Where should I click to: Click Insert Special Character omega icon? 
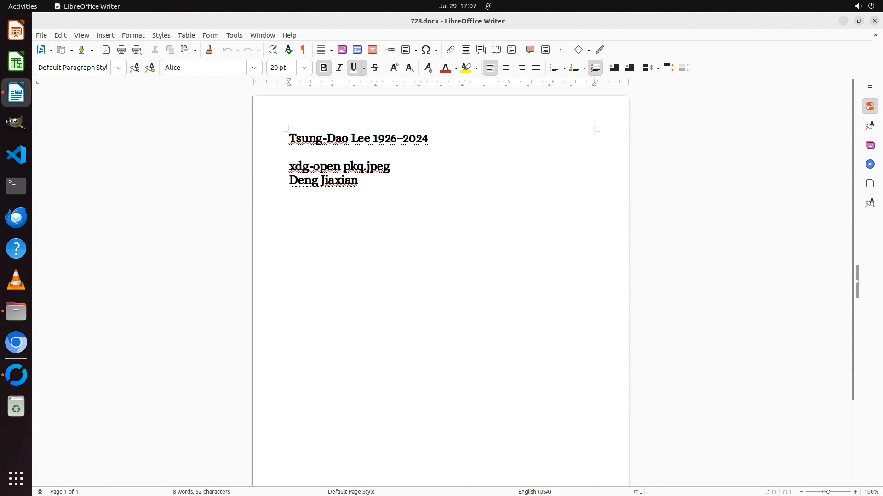coord(426,50)
